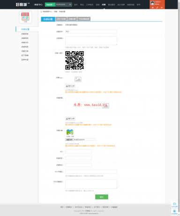Click the customer service icon at bottom right
180x216 pixels.
click(x=174, y=205)
